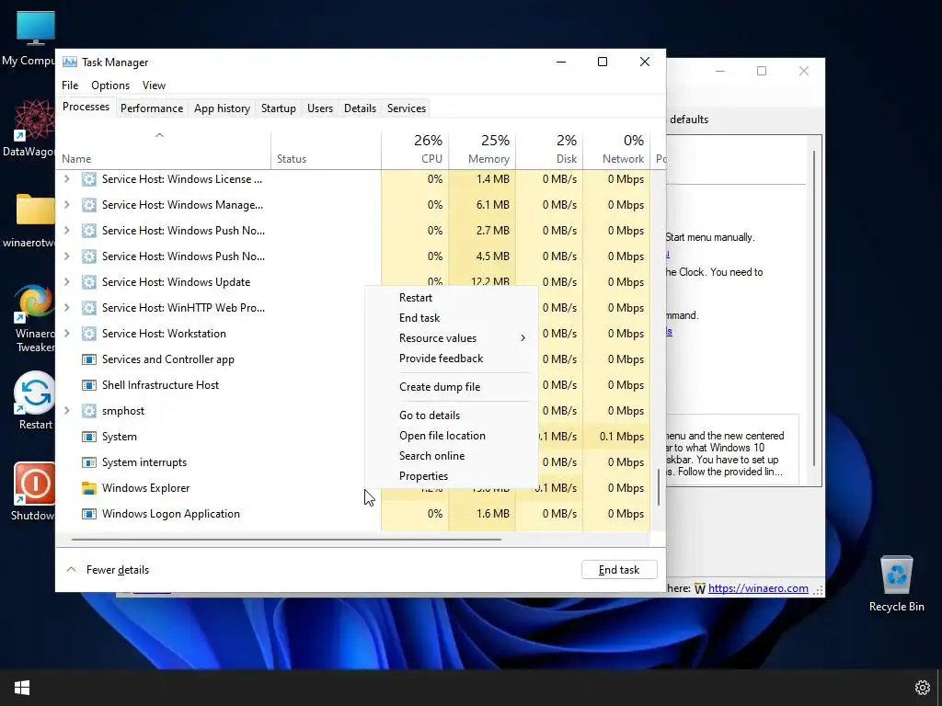
Task: Switch to the Details tab
Action: tap(360, 108)
